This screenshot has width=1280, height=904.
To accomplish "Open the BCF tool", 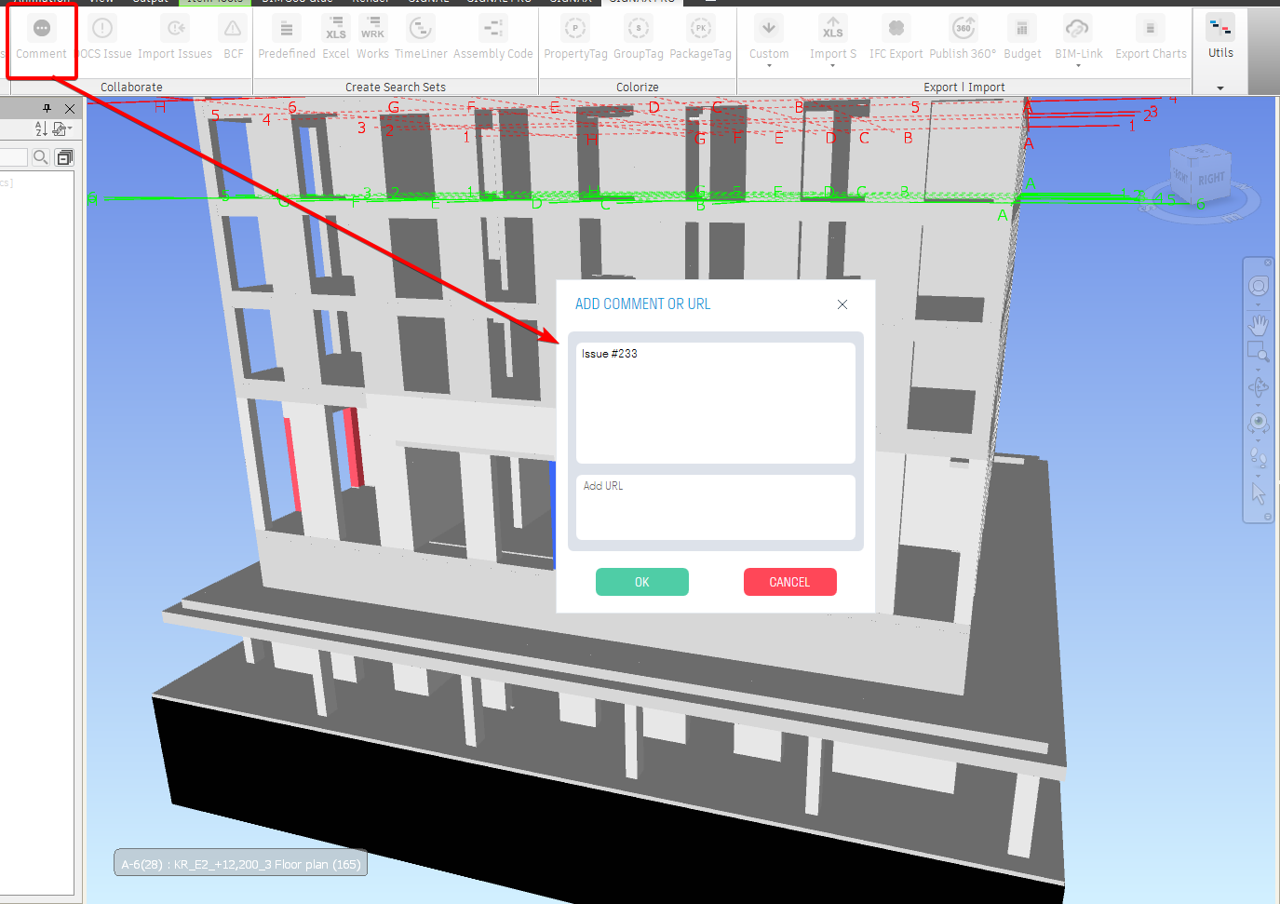I will 233,39.
